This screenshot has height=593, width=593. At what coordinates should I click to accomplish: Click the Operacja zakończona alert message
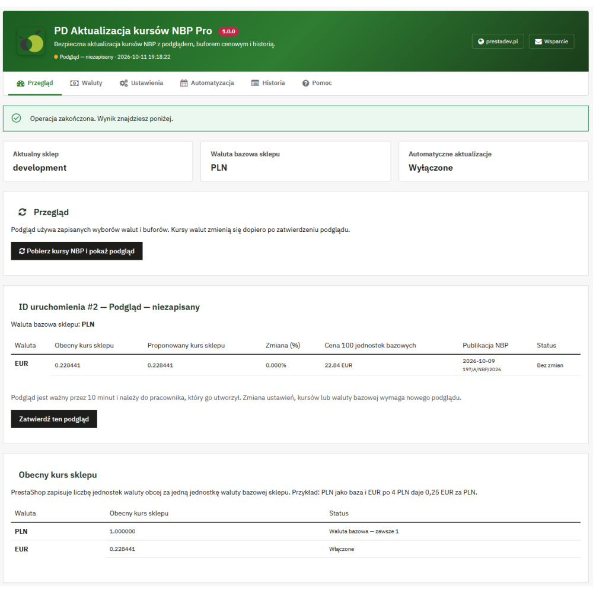[102, 119]
